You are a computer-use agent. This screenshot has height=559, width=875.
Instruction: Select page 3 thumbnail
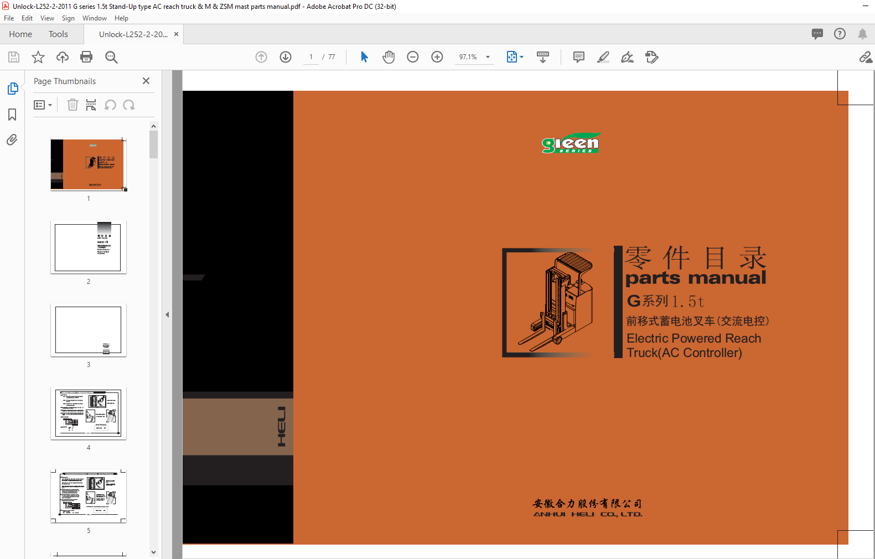[89, 330]
